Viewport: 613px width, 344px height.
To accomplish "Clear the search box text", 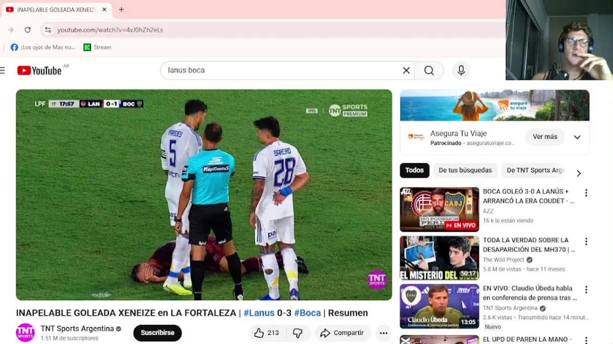I will coord(406,70).
